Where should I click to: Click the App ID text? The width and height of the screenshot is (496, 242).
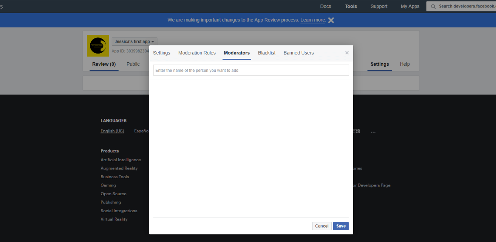(x=130, y=51)
